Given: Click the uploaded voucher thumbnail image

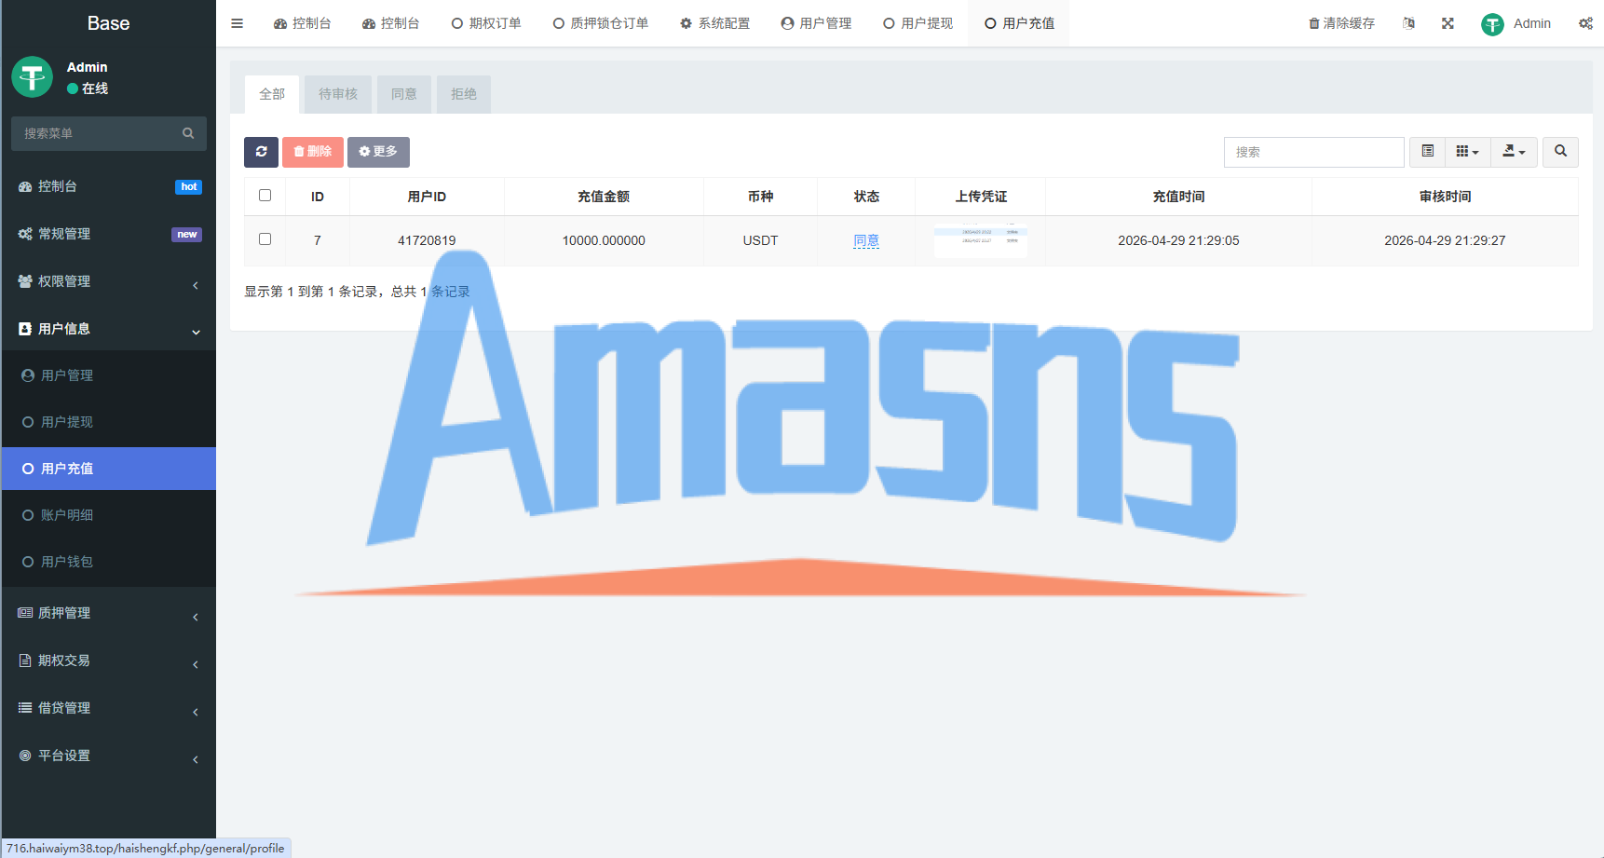Looking at the screenshot, I should 981,239.
